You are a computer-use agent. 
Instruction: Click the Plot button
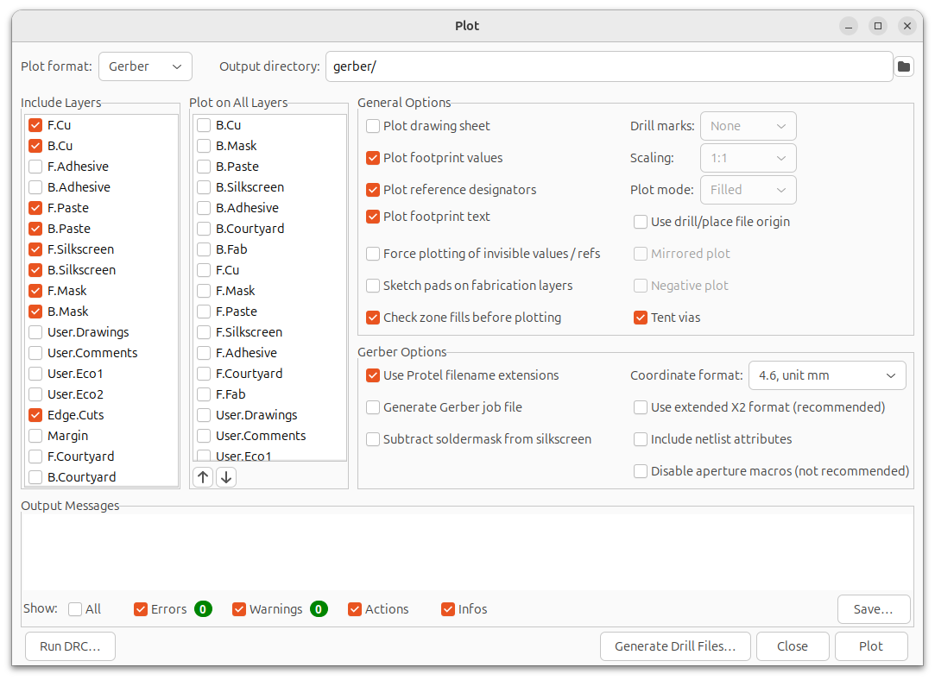point(871,646)
